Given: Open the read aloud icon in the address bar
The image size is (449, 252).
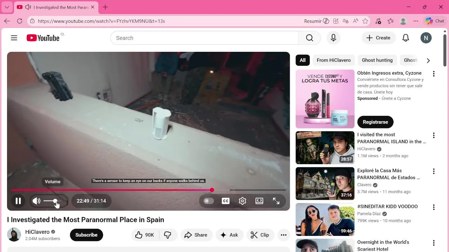Looking at the screenshot, I should pyautogui.click(x=355, y=21).
